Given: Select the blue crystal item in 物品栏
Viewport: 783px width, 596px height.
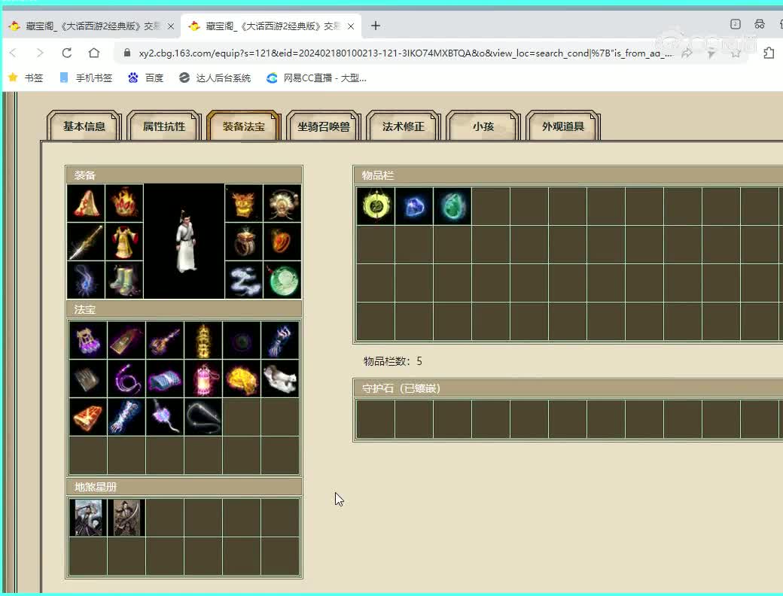Looking at the screenshot, I should click(x=414, y=206).
